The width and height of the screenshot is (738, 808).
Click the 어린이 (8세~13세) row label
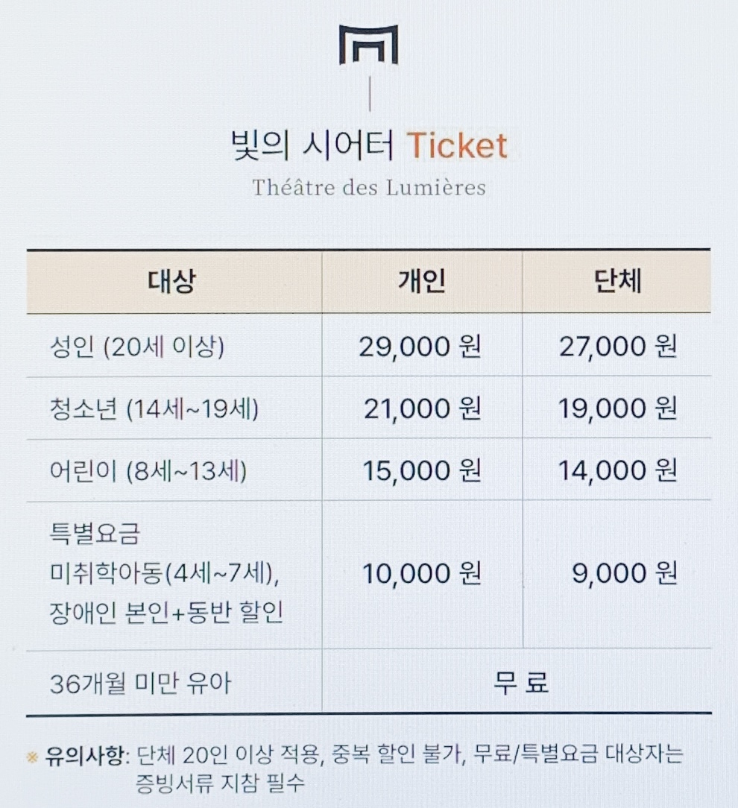tap(148, 471)
